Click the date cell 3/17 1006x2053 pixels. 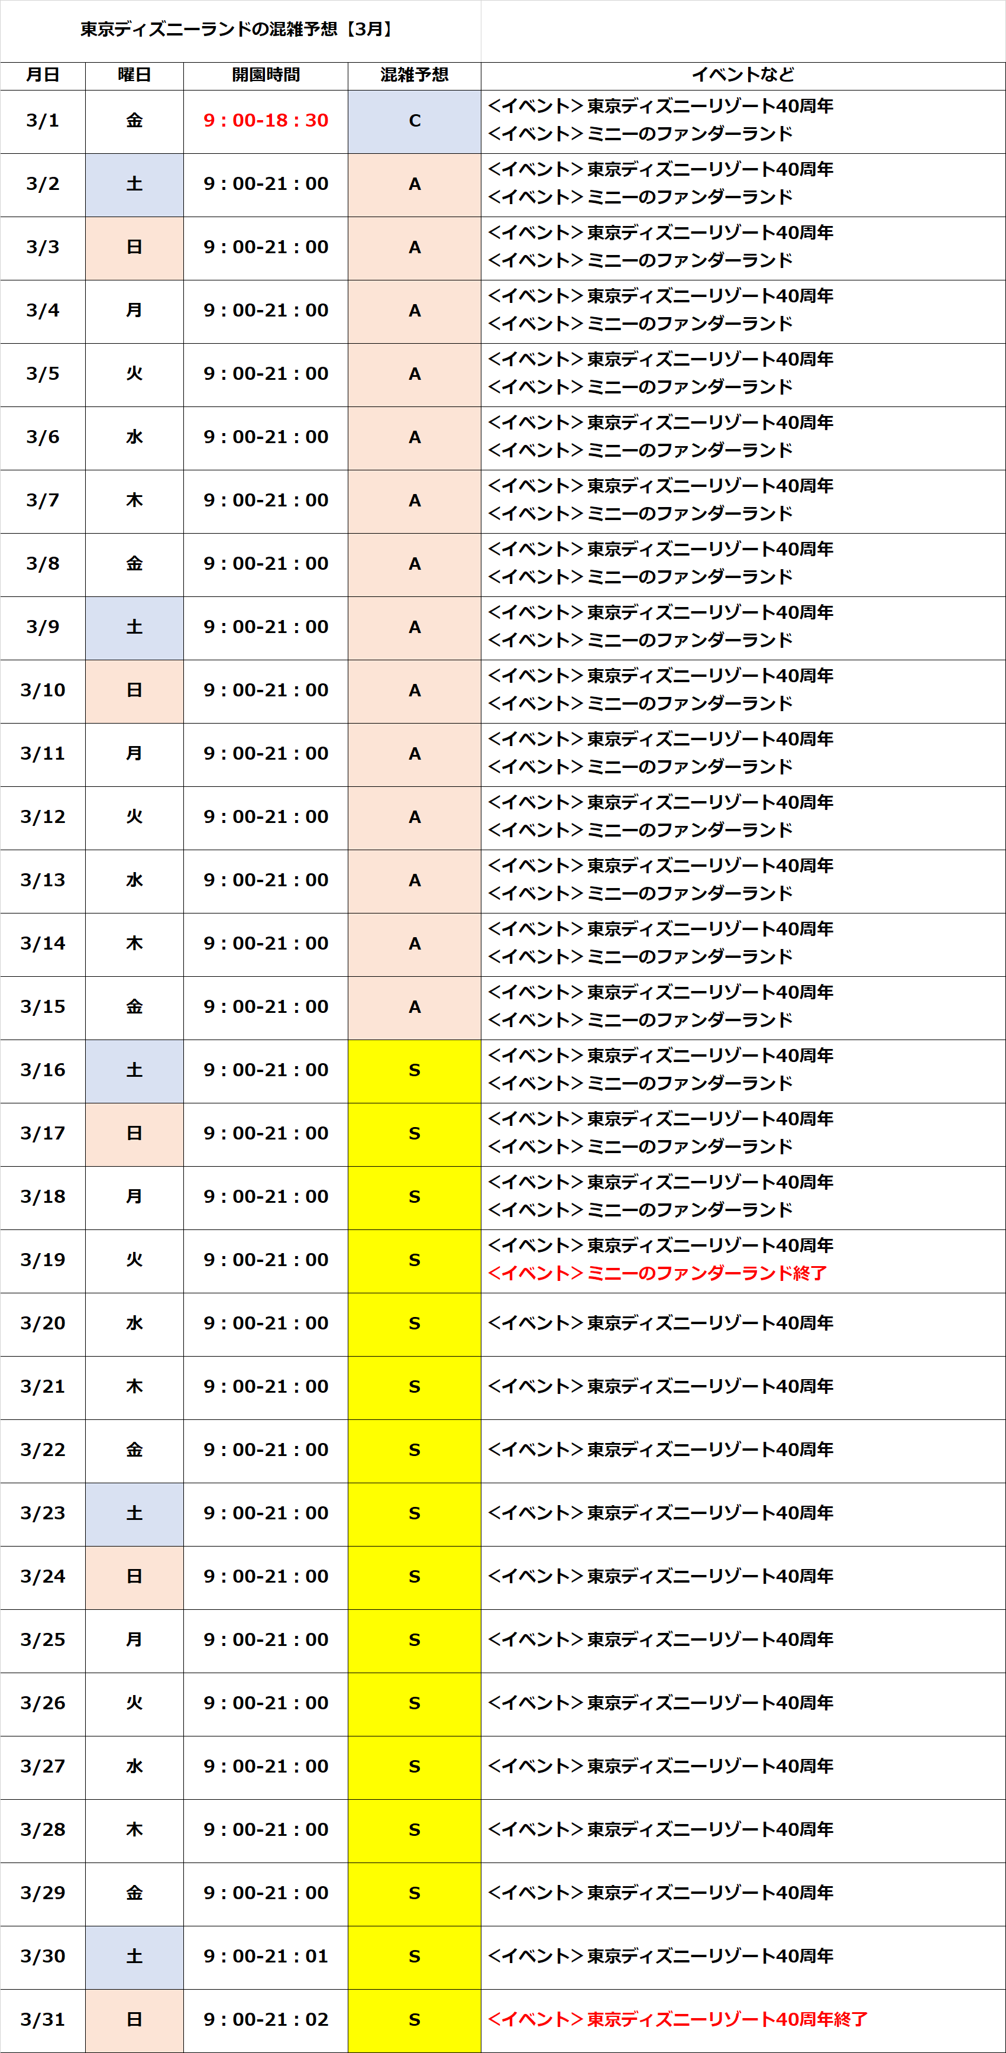click(x=43, y=1134)
